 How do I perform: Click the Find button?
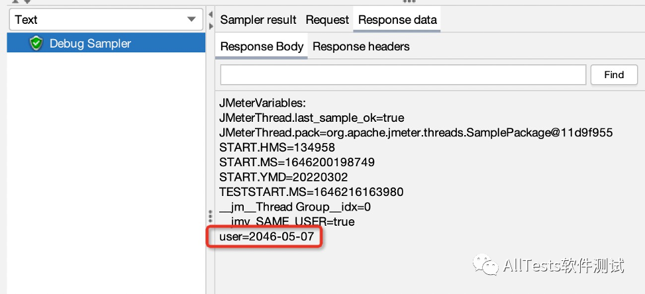[614, 75]
